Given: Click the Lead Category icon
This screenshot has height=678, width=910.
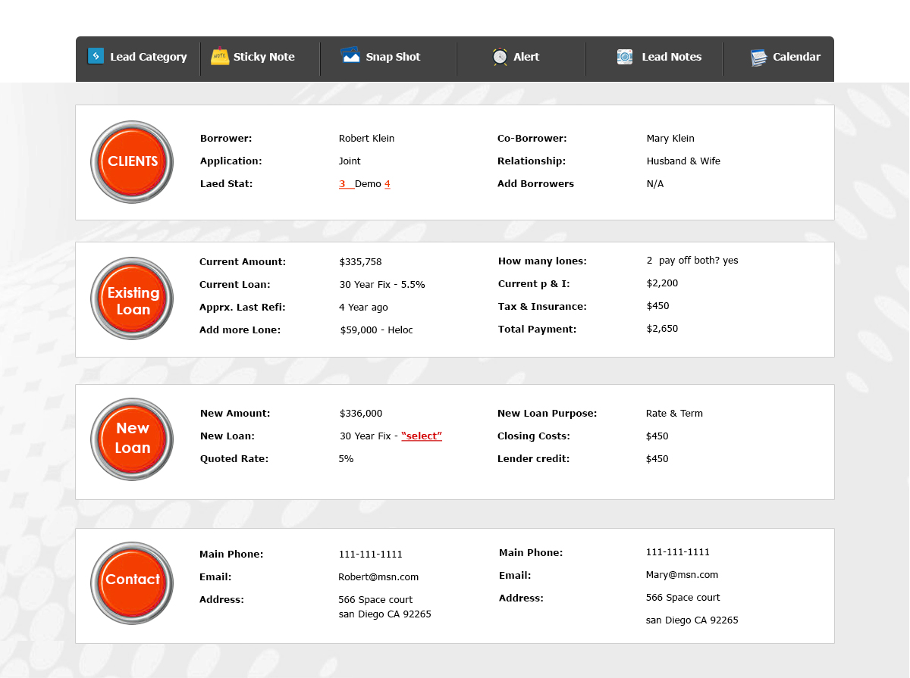Looking at the screenshot, I should pyautogui.click(x=96, y=56).
